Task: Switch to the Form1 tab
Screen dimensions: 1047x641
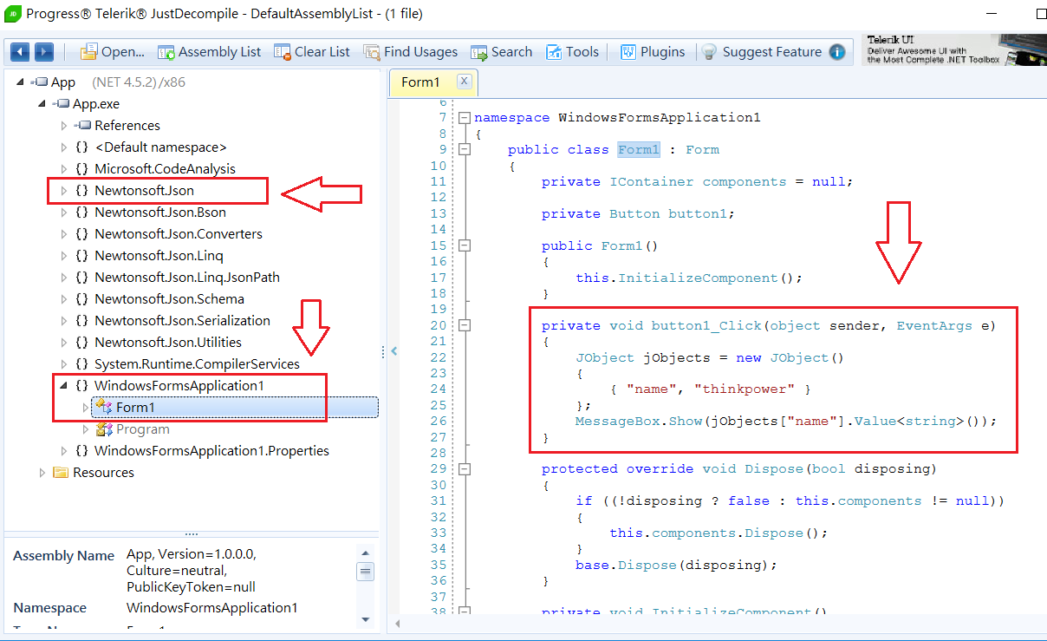Action: 421,82
